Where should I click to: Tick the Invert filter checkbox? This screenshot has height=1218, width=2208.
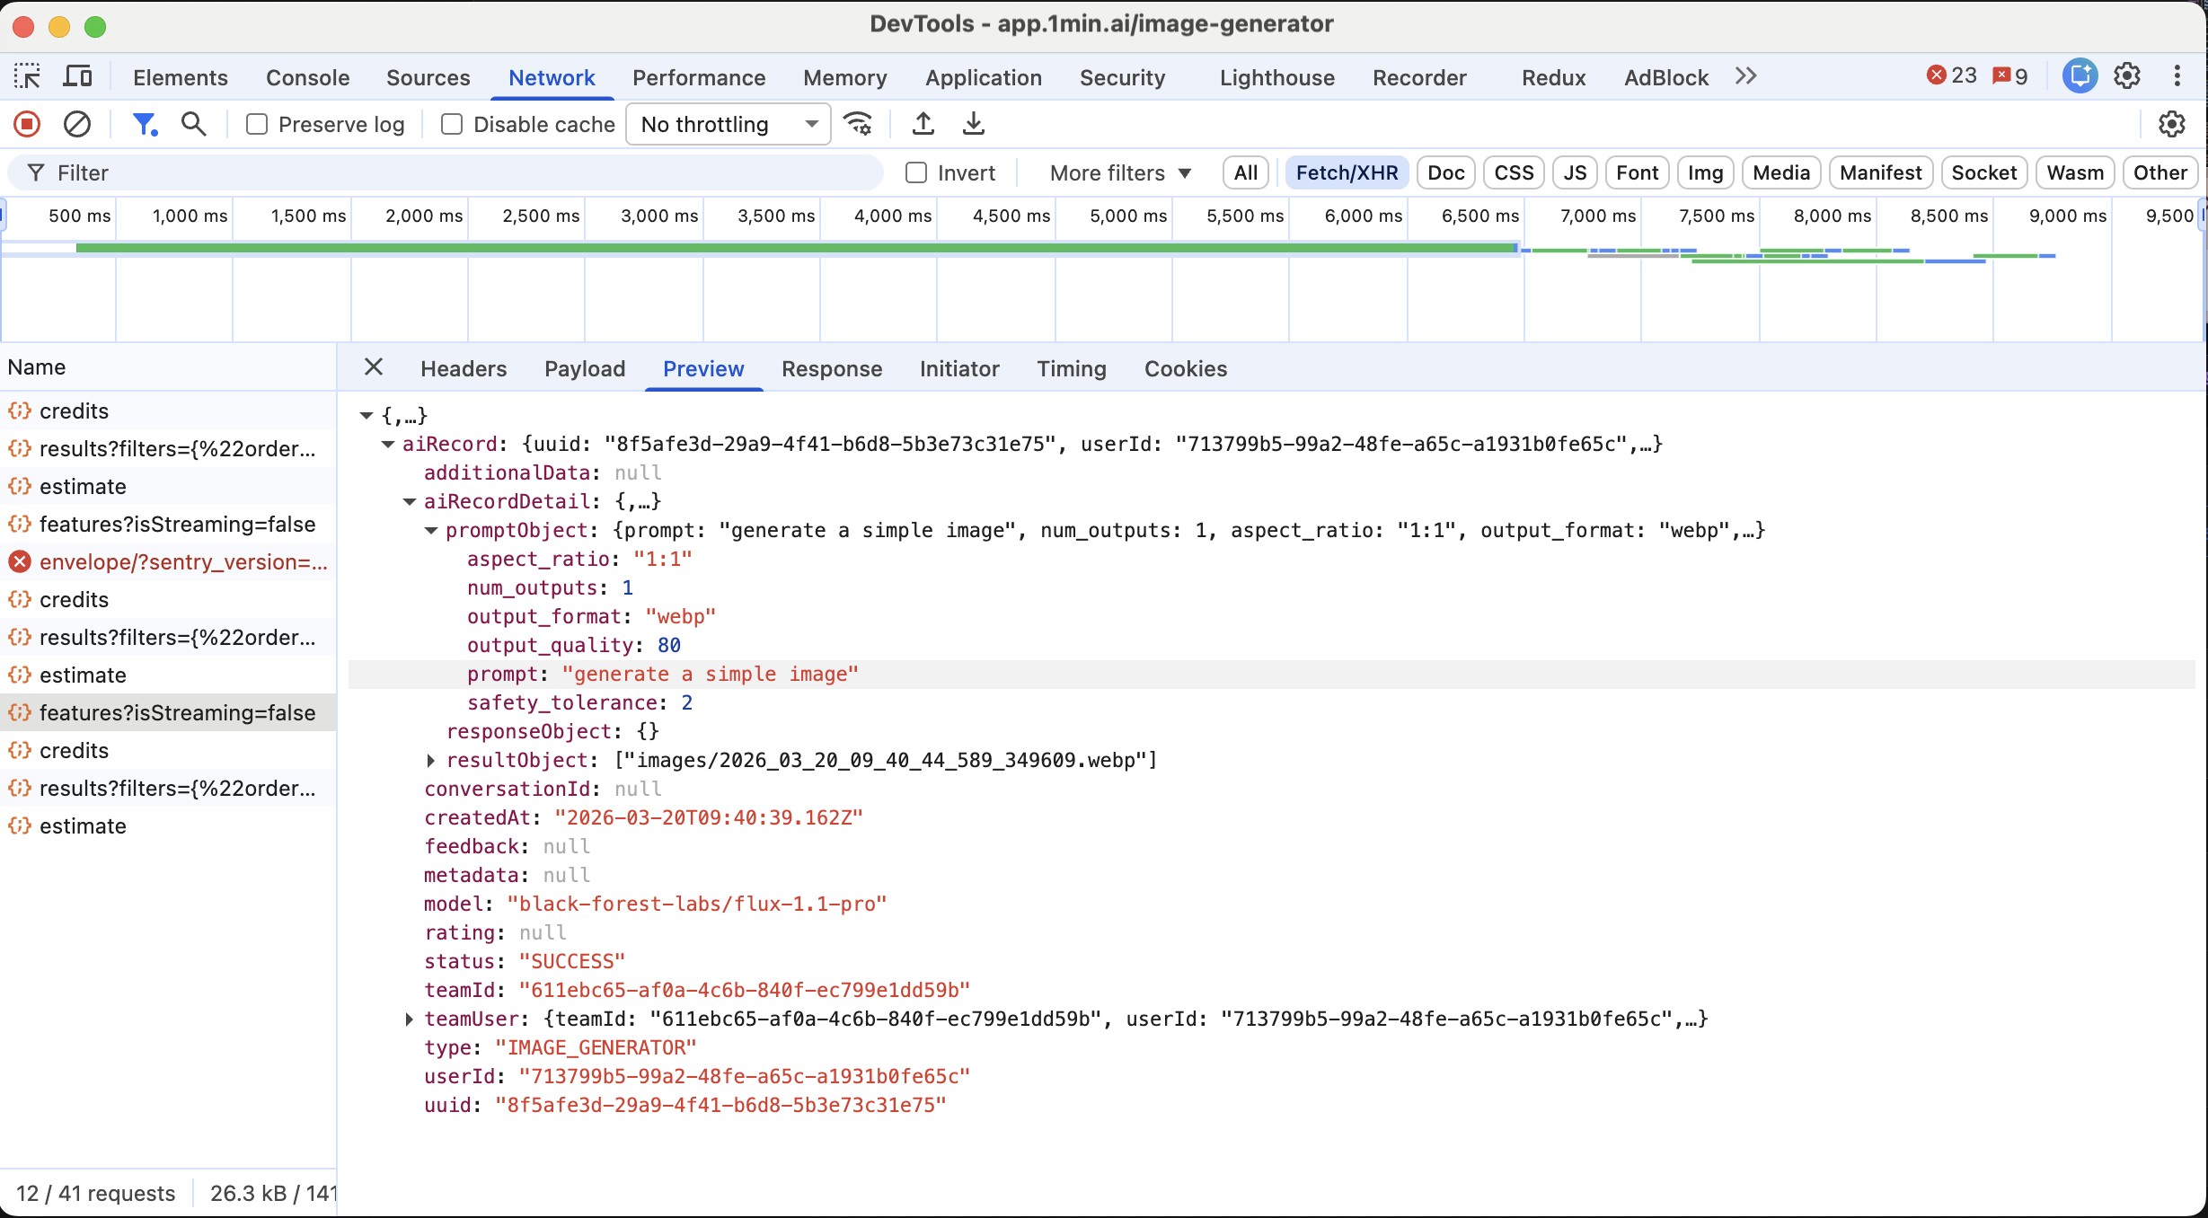(916, 172)
